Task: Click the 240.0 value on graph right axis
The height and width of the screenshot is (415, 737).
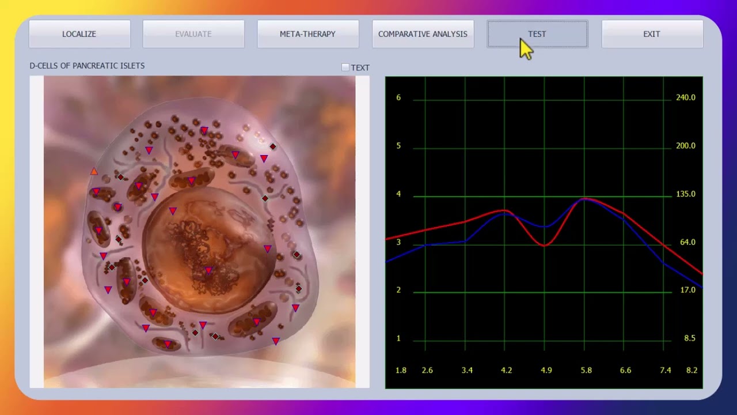Action: point(686,97)
